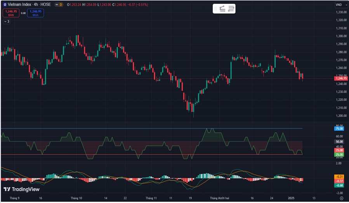The image size is (349, 203).
Task: Click the orange -0.31 MACD value label
Action: coord(339,177)
